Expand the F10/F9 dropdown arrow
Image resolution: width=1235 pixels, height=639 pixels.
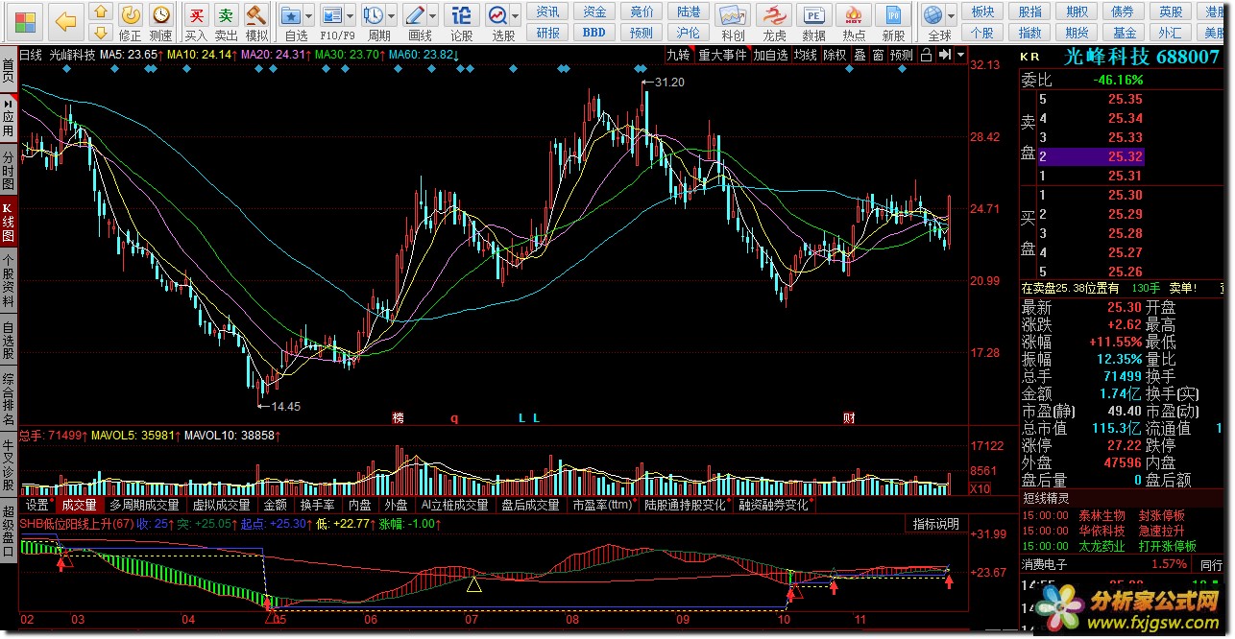pos(351,16)
